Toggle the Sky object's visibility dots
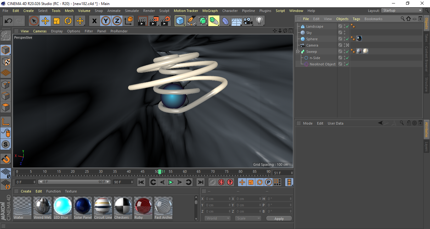 345,33
